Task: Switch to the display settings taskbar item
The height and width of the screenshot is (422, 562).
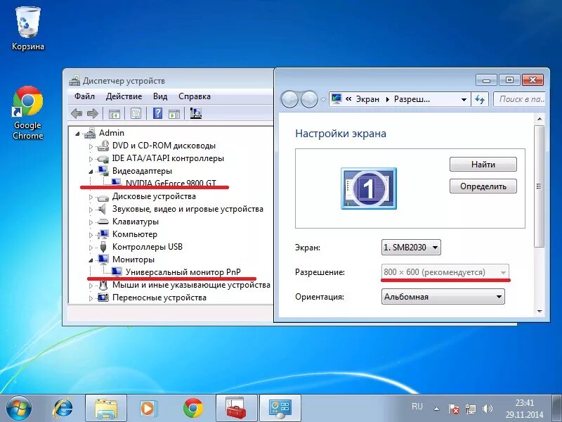Action: [x=280, y=409]
